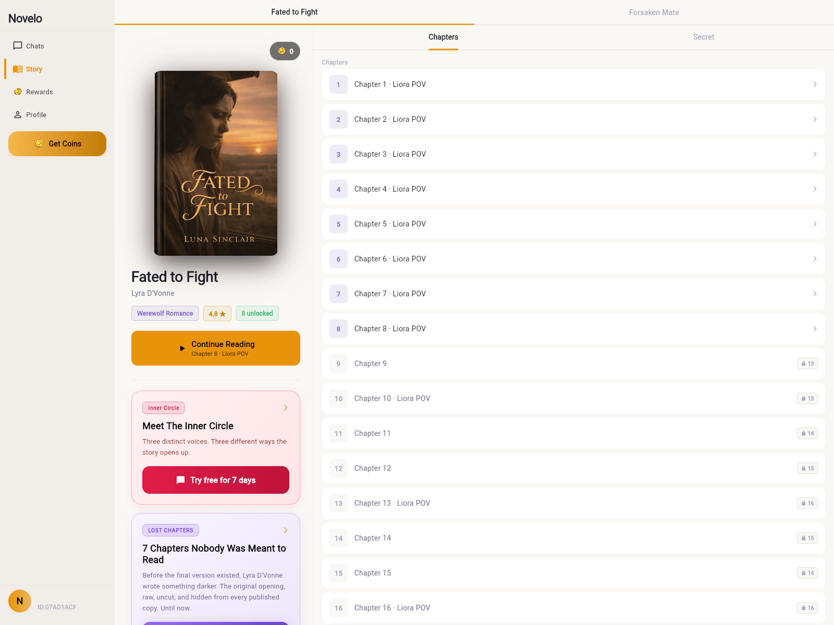Click the LOST CHAPTERS purple label

tap(170, 530)
